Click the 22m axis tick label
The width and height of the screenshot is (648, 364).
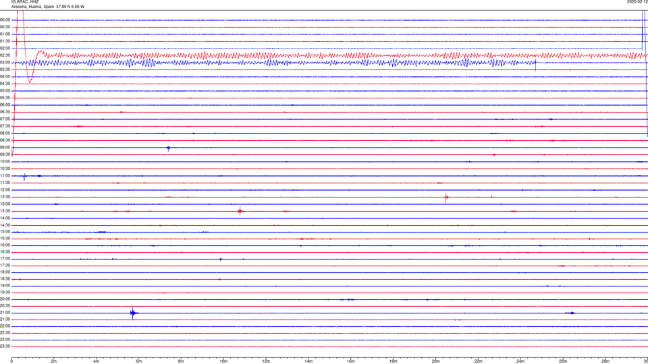[478, 361]
